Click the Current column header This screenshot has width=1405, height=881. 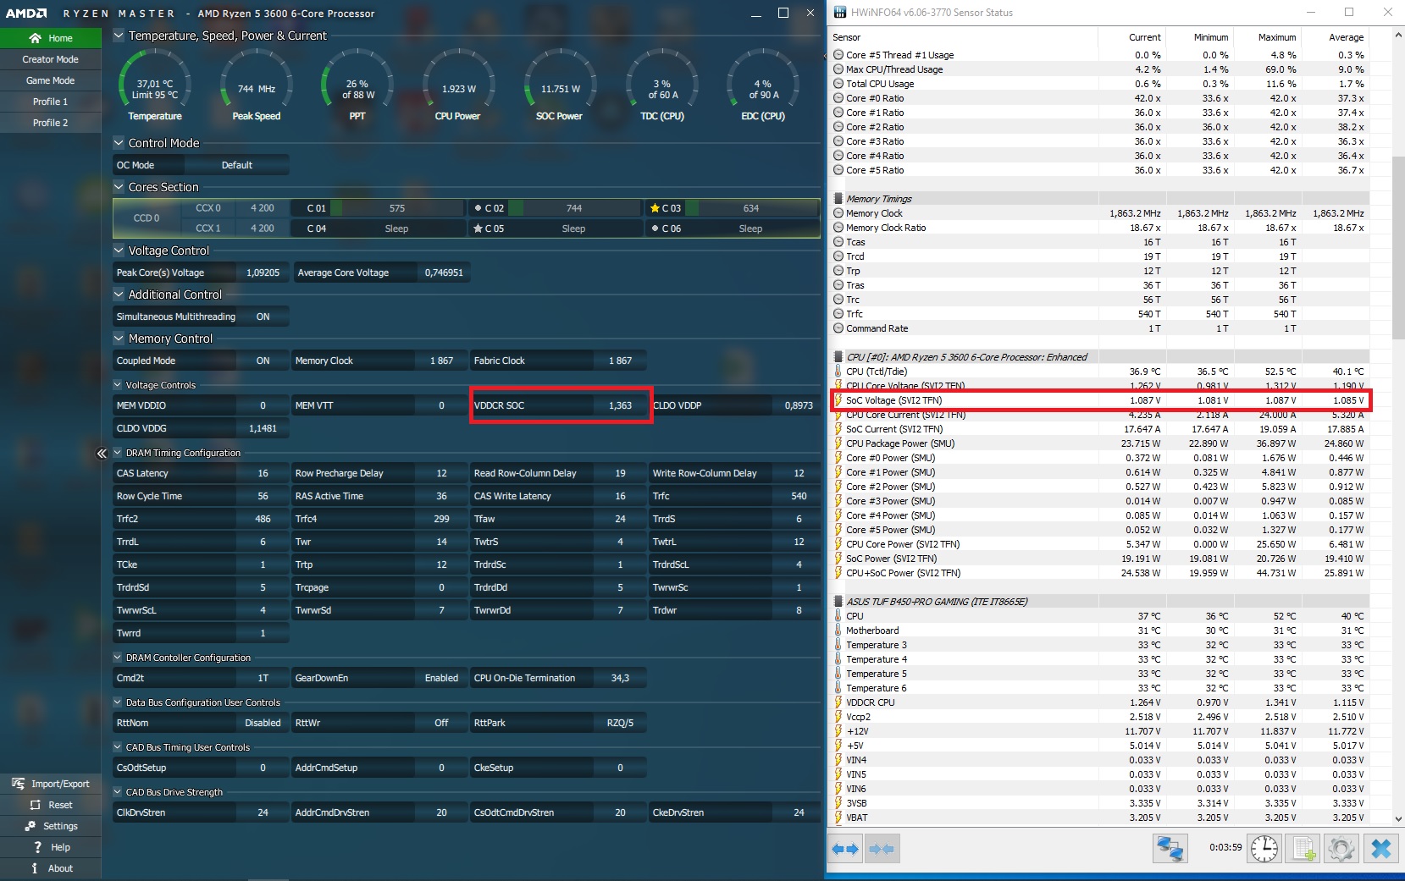tap(1132, 37)
